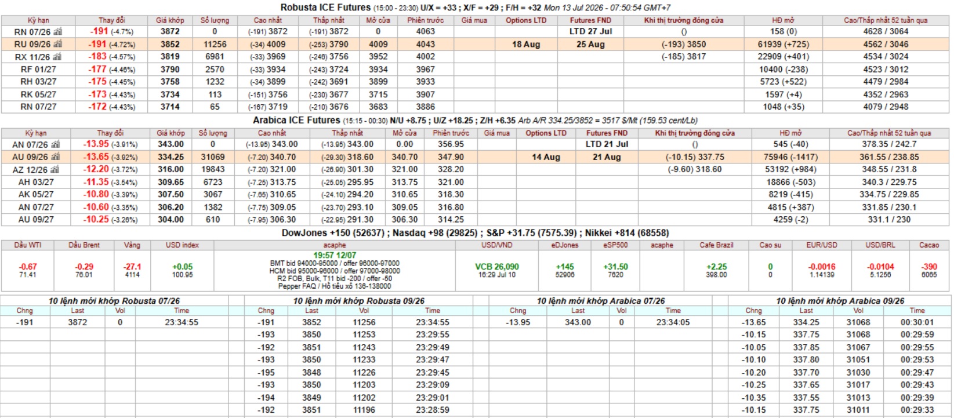Click the Cacao value -390
954x418 pixels.
(929, 267)
